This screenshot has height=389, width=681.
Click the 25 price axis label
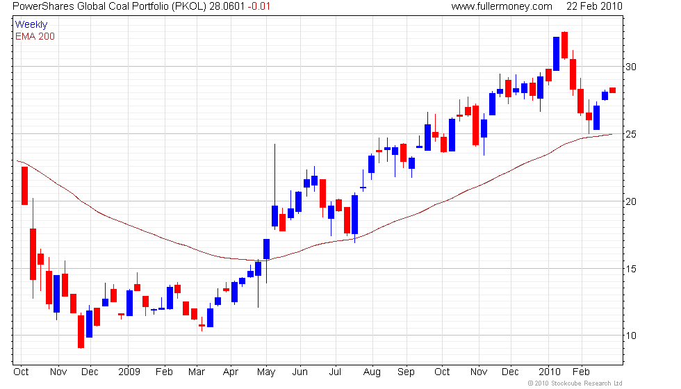pyautogui.click(x=631, y=134)
